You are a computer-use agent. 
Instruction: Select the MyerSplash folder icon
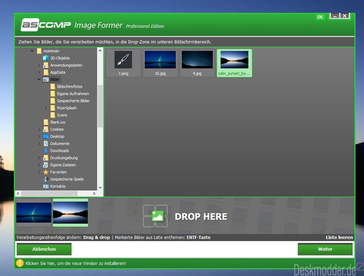(x=53, y=108)
